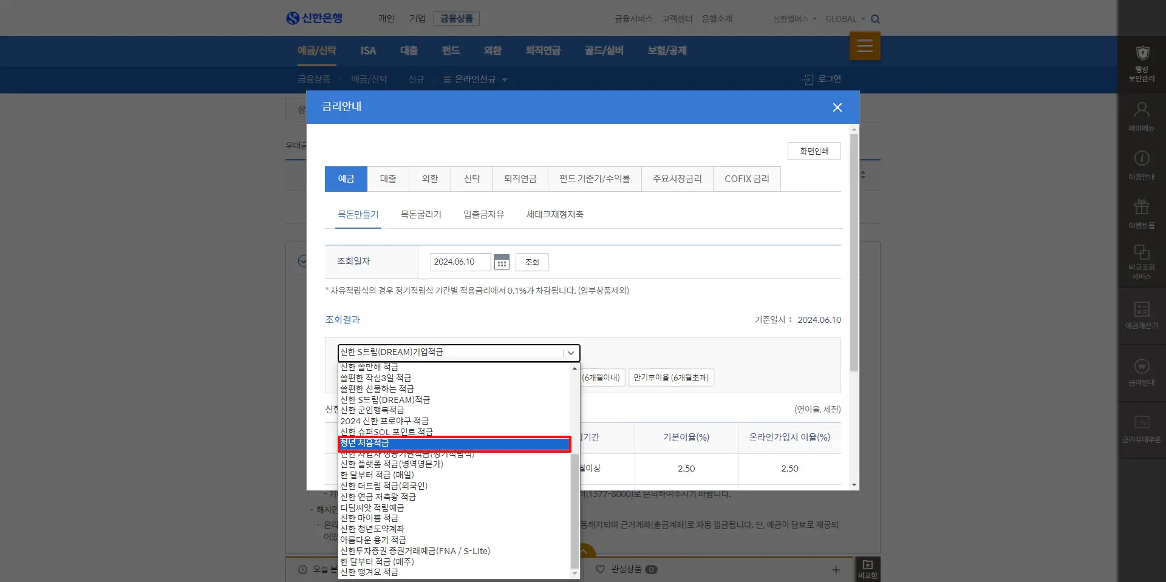Image resolution: width=1166 pixels, height=582 pixels.
Task: Select 한 달부터 적금 (매일) option
Action: [x=454, y=475]
